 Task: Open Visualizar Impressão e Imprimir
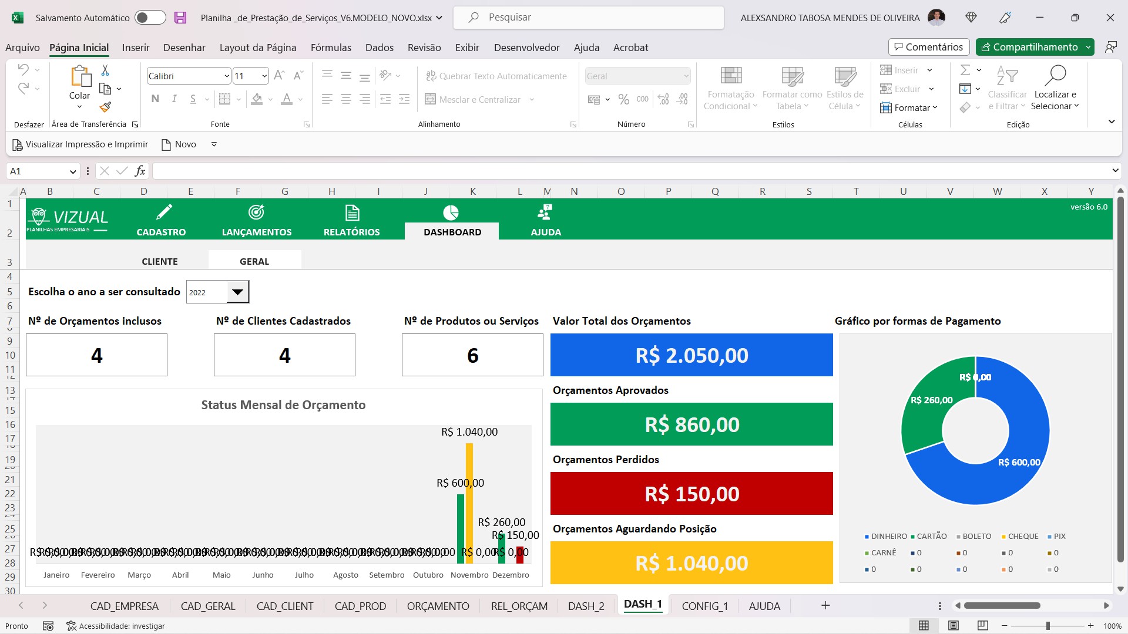tap(80, 144)
